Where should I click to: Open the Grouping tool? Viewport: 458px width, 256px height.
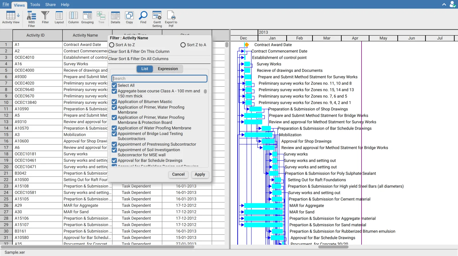point(87,17)
